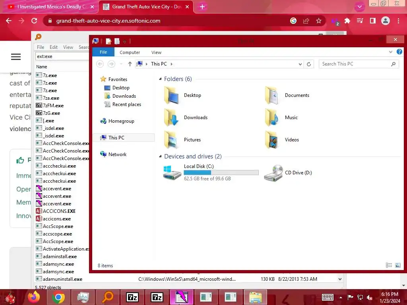Viewport: 407px width, 305px height.
Task: Open the Softonic hamburger menu
Action: [16, 57]
